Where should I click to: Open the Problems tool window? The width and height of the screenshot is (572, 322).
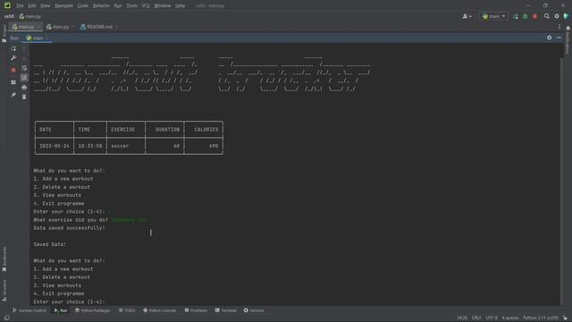point(196,310)
